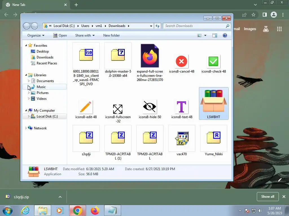Select the icons8-edit-48 pencil file
Screen dimensions: 289x216
pos(86,109)
